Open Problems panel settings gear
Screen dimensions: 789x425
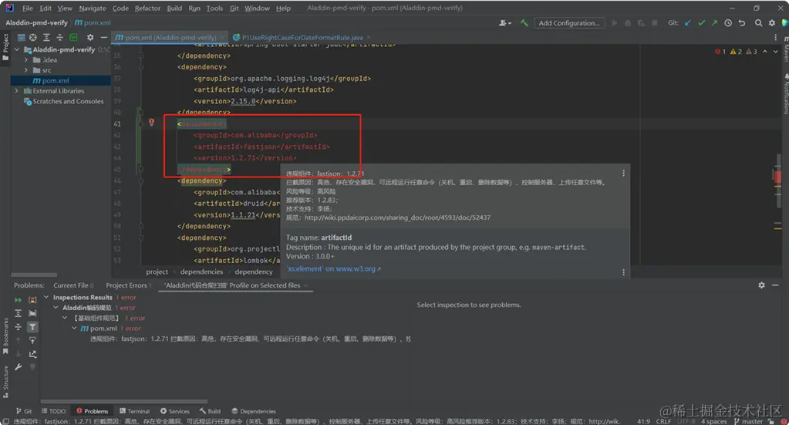point(761,285)
